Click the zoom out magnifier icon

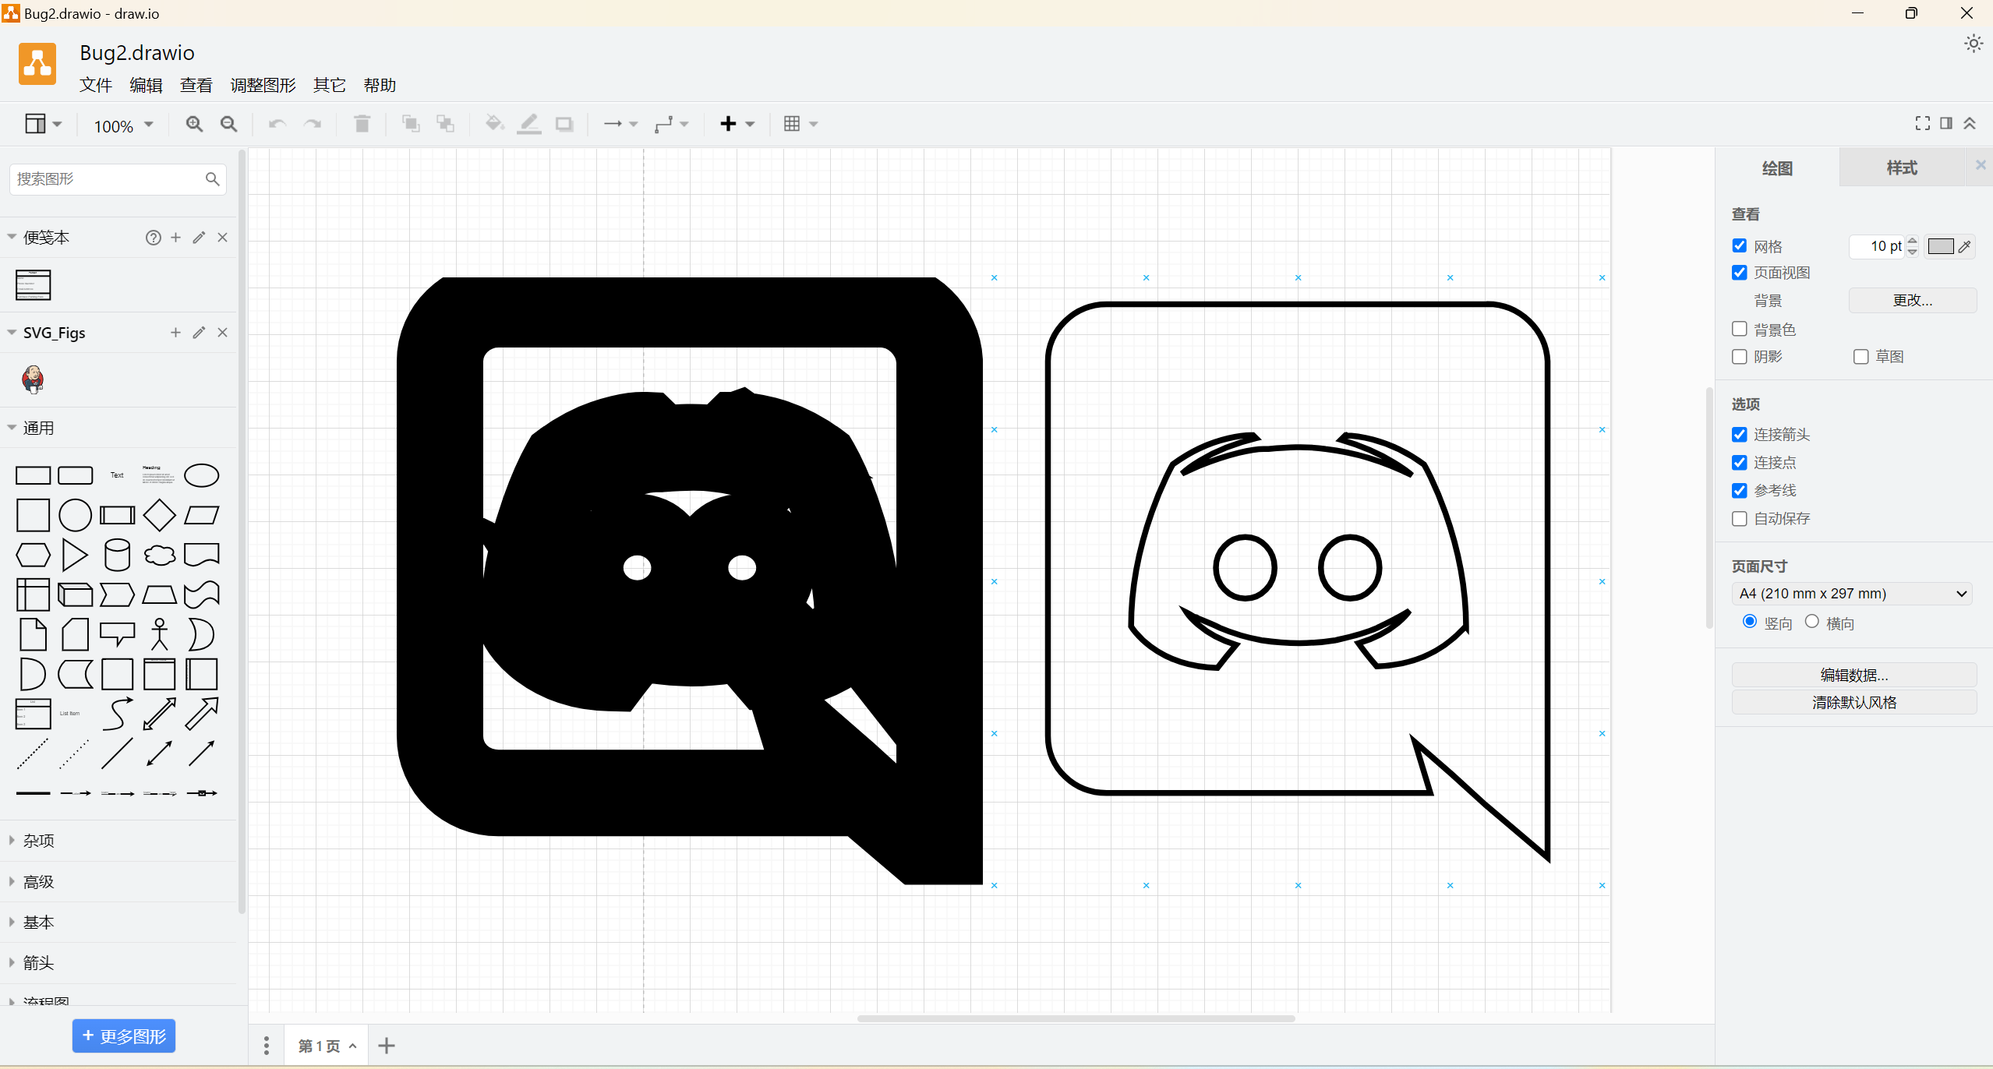click(228, 124)
